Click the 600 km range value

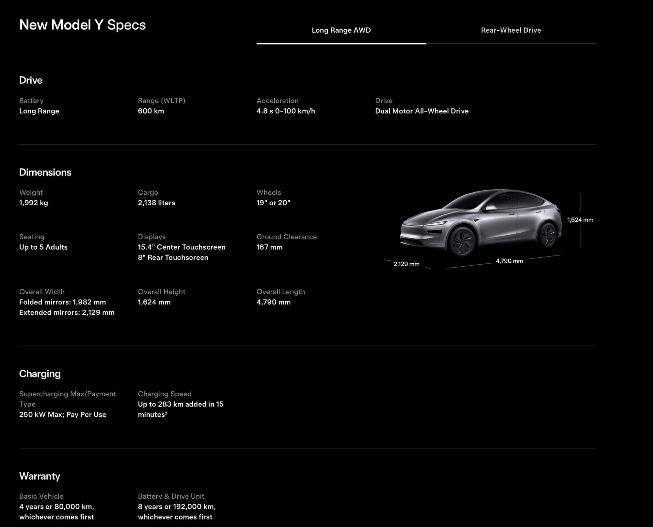coord(151,111)
